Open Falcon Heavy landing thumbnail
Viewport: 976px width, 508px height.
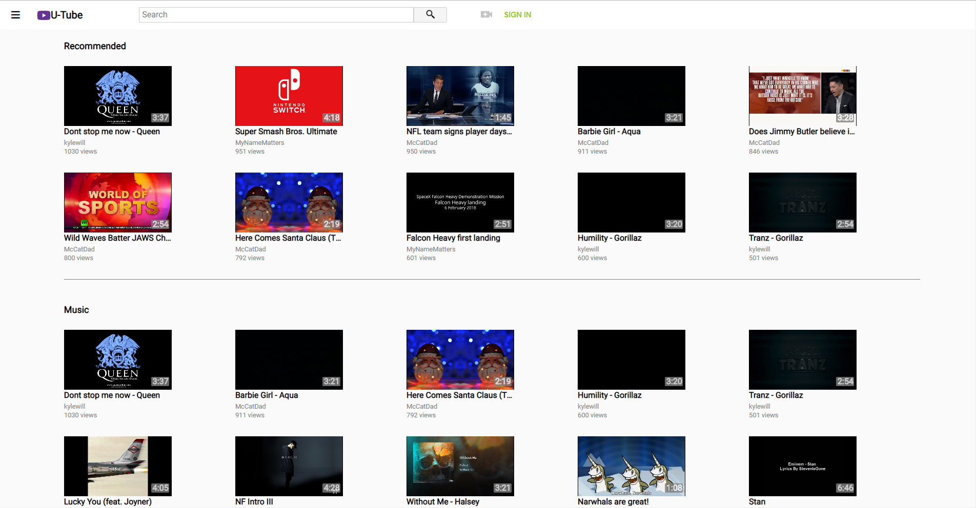(460, 202)
